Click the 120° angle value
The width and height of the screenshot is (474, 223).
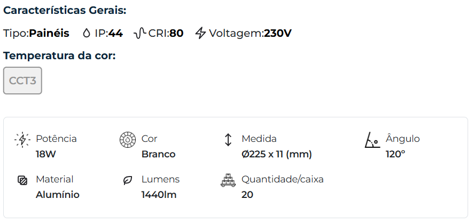[x=395, y=154]
